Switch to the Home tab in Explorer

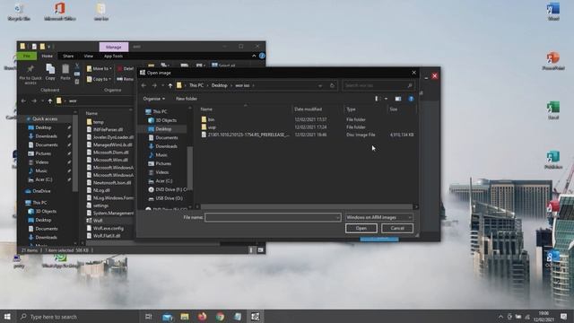tap(47, 56)
